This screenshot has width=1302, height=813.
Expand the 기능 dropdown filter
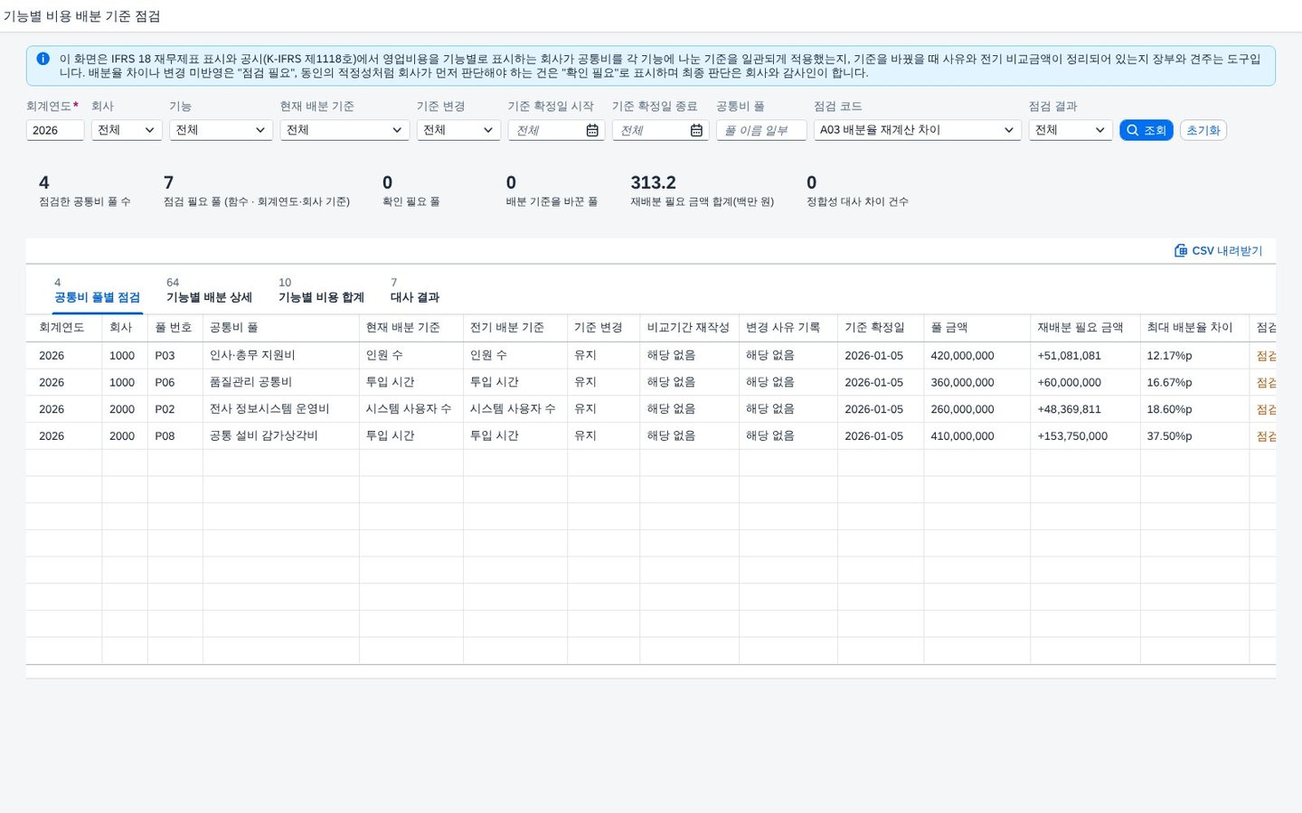(221, 130)
